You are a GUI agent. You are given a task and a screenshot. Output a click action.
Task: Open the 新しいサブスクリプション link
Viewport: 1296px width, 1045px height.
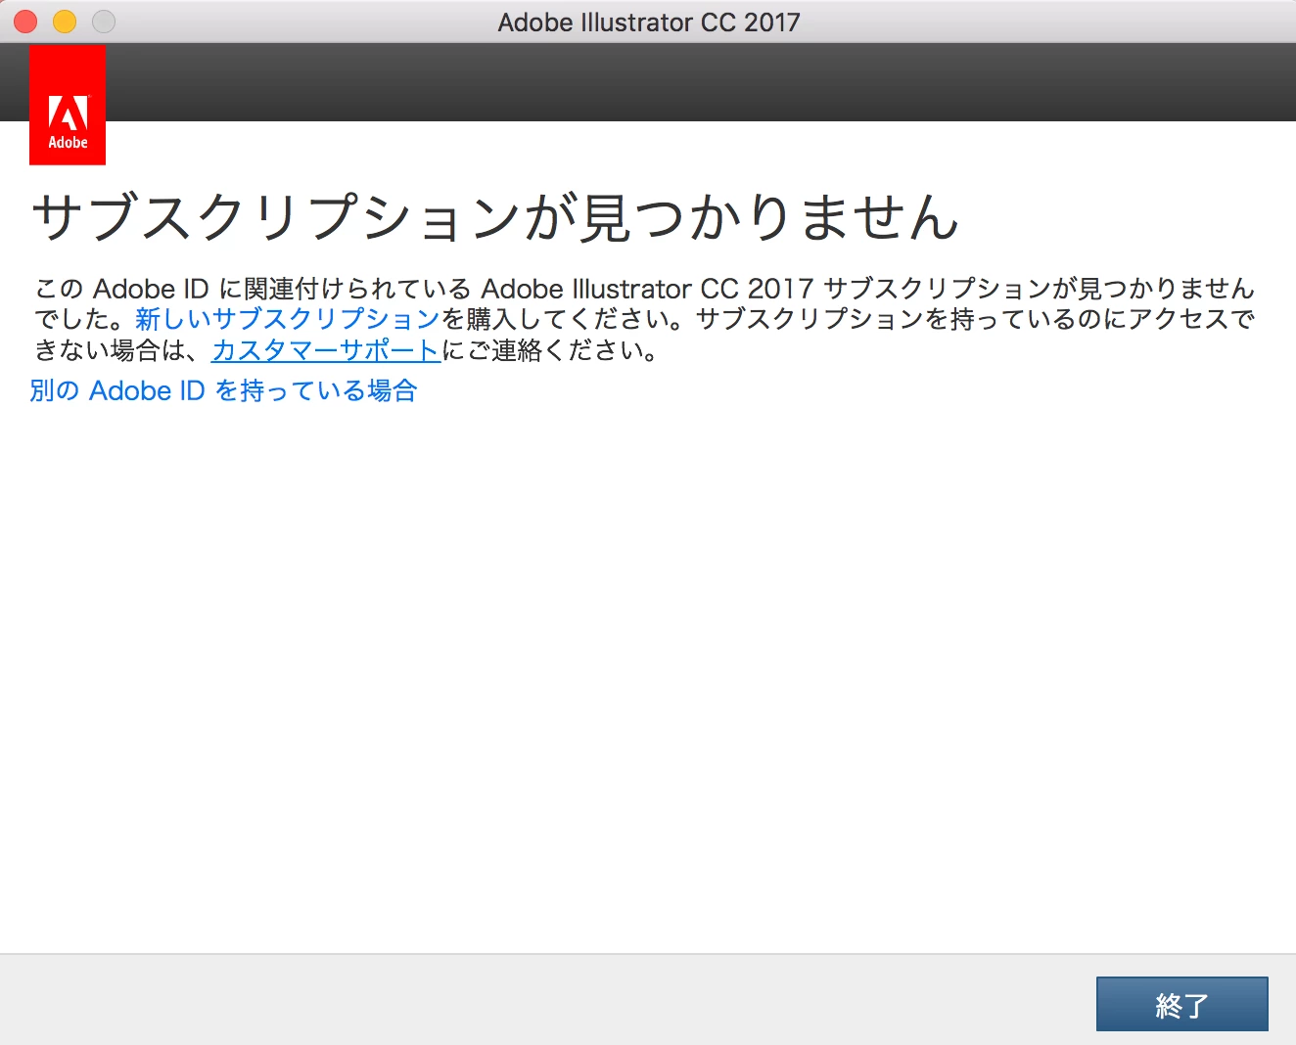coord(288,319)
